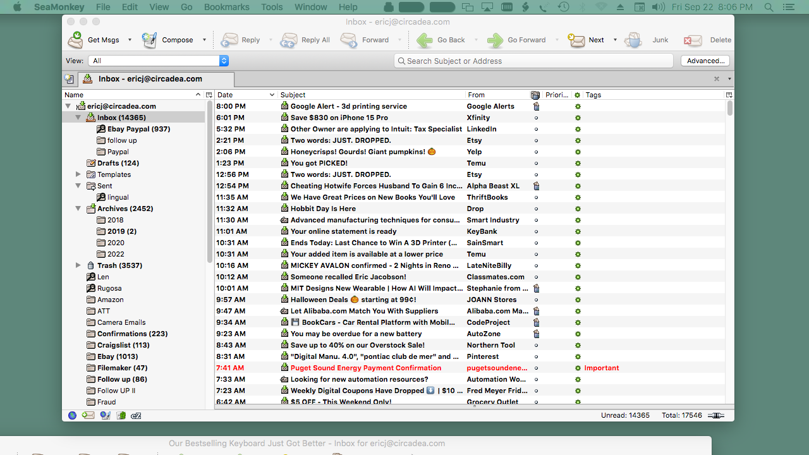Click the Delete message icon
809x455 pixels.
[x=693, y=40]
